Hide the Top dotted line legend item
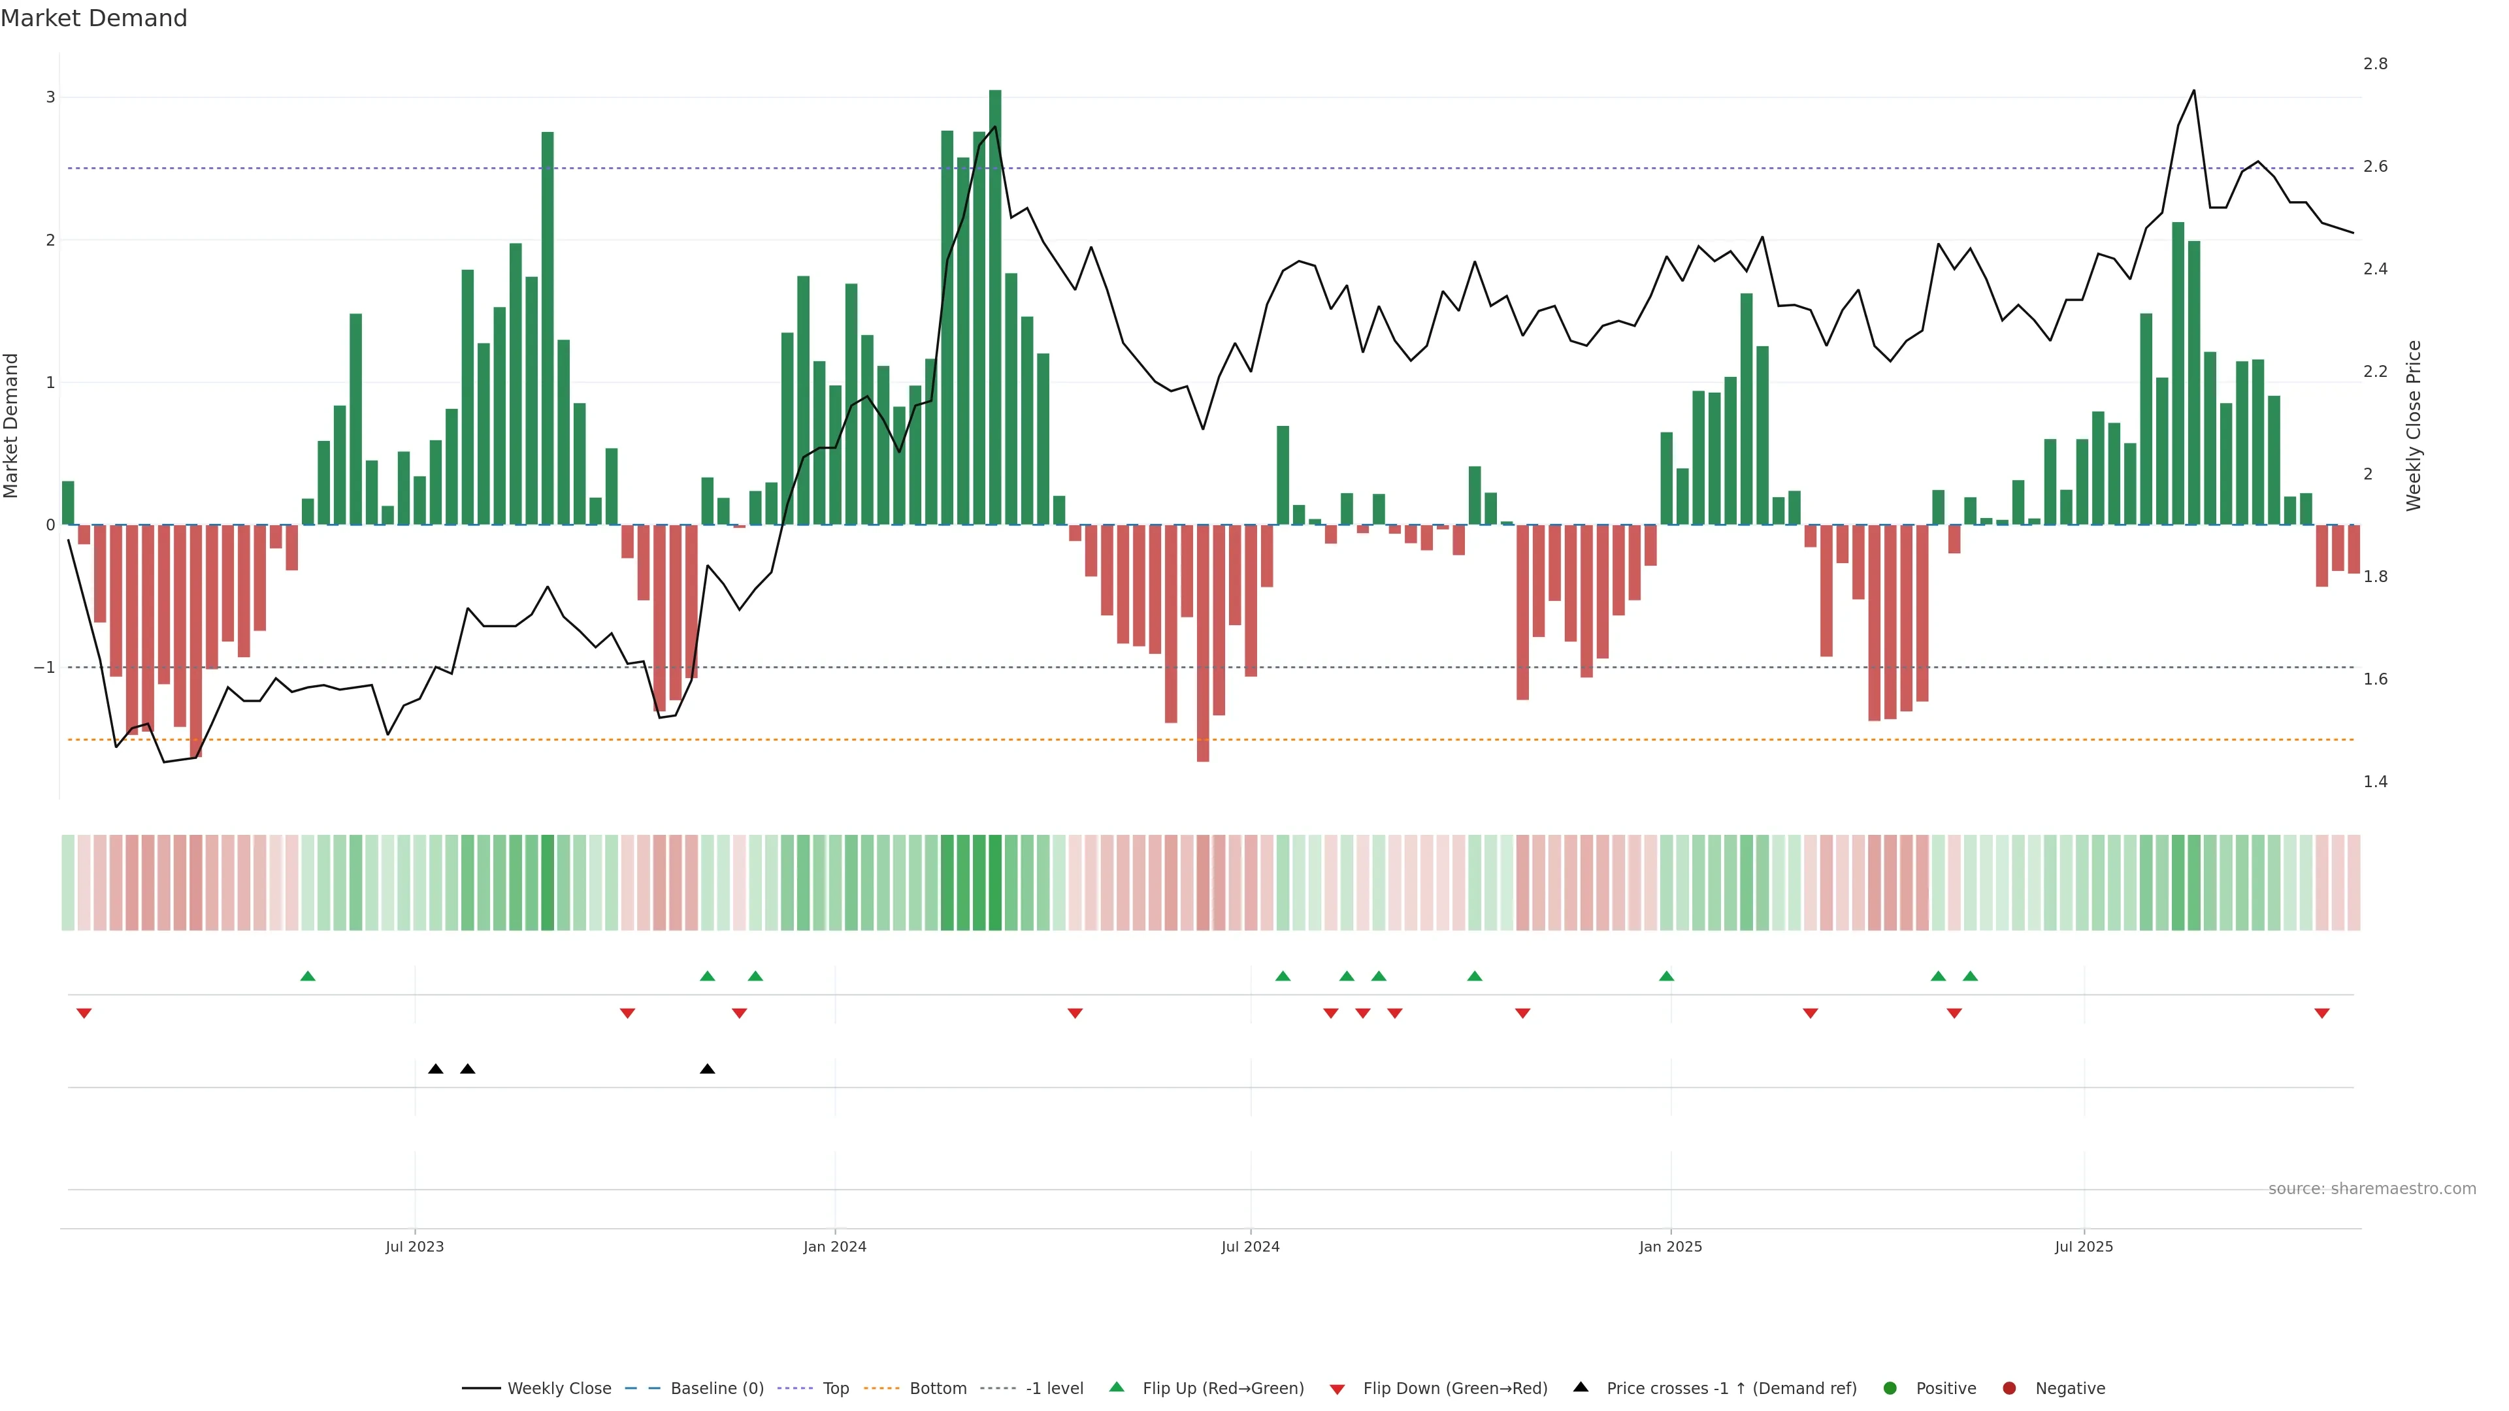Image resolution: width=2509 pixels, height=1411 pixels. pos(835,1387)
